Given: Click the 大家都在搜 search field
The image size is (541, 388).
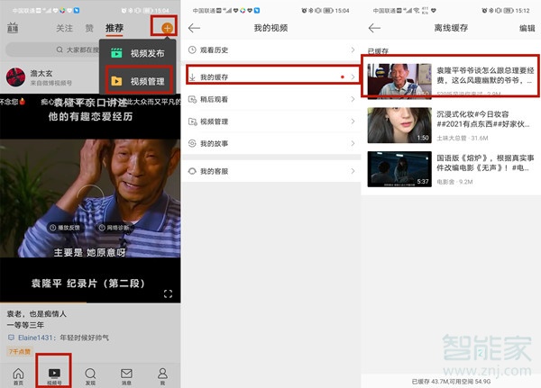Looking at the screenshot, I should pos(52,50).
